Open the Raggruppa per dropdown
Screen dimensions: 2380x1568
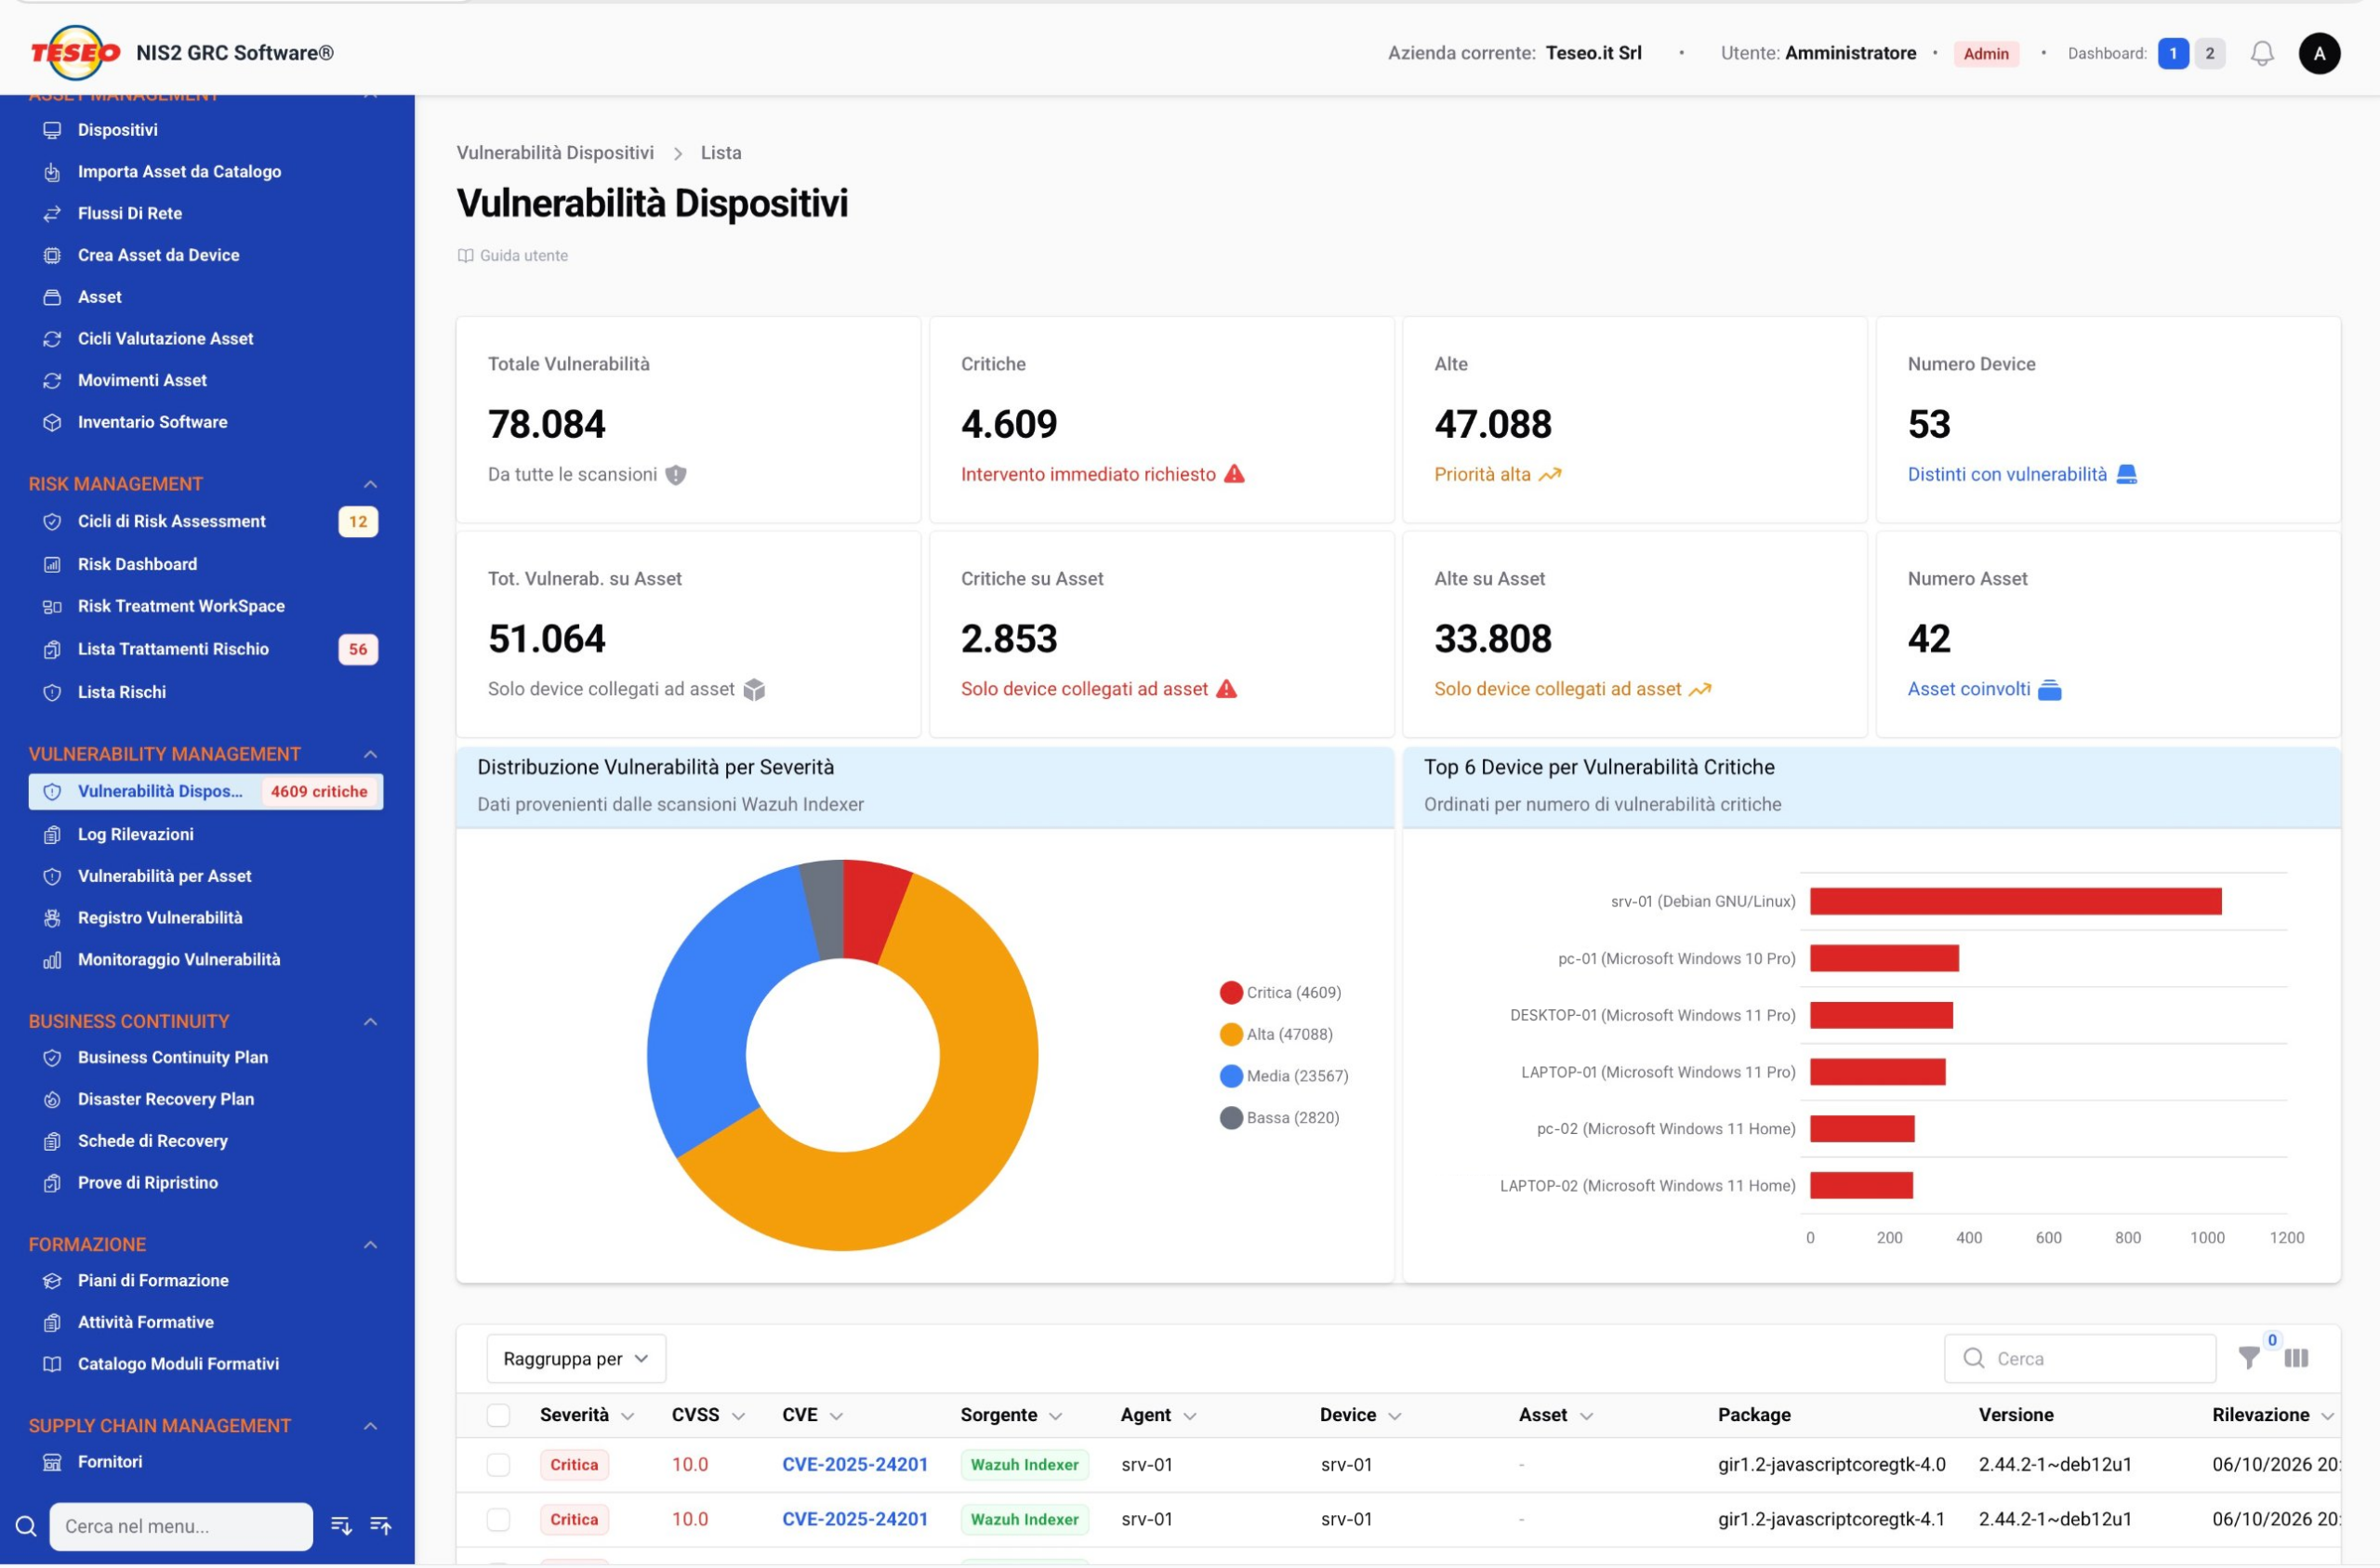(576, 1359)
